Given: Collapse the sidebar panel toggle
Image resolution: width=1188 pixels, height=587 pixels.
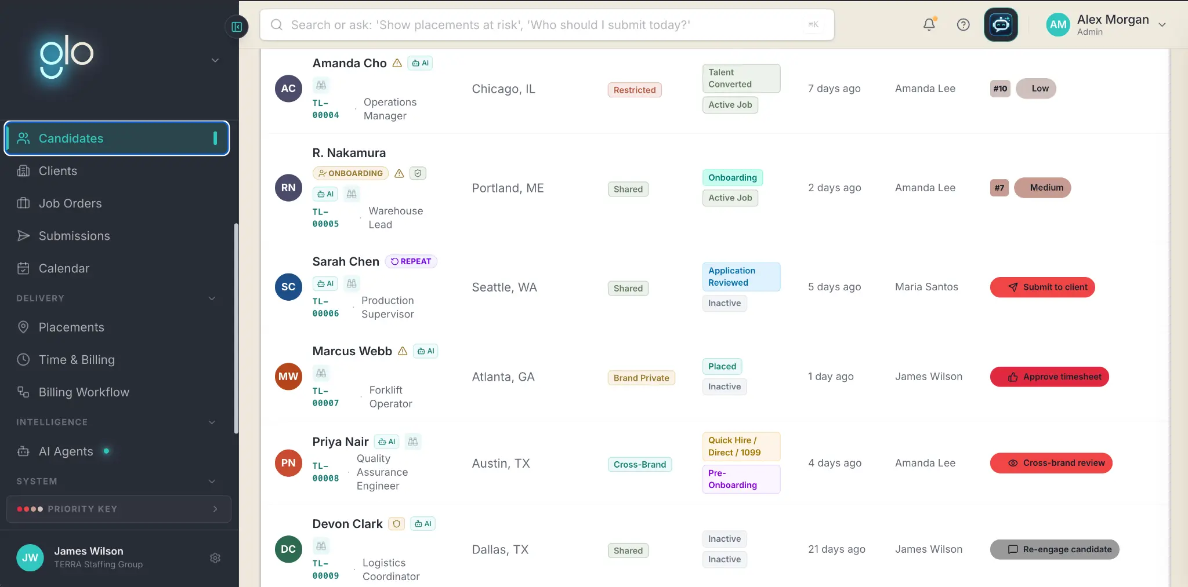Looking at the screenshot, I should click(237, 27).
